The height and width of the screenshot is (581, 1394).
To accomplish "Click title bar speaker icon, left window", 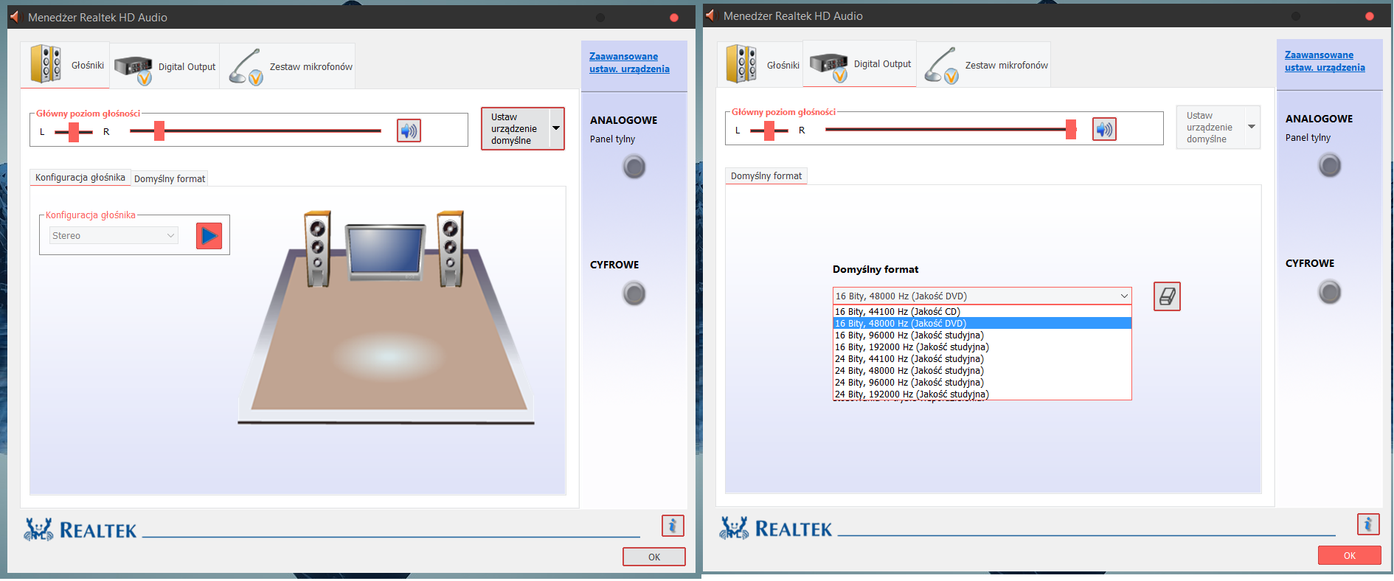I will (15, 17).
